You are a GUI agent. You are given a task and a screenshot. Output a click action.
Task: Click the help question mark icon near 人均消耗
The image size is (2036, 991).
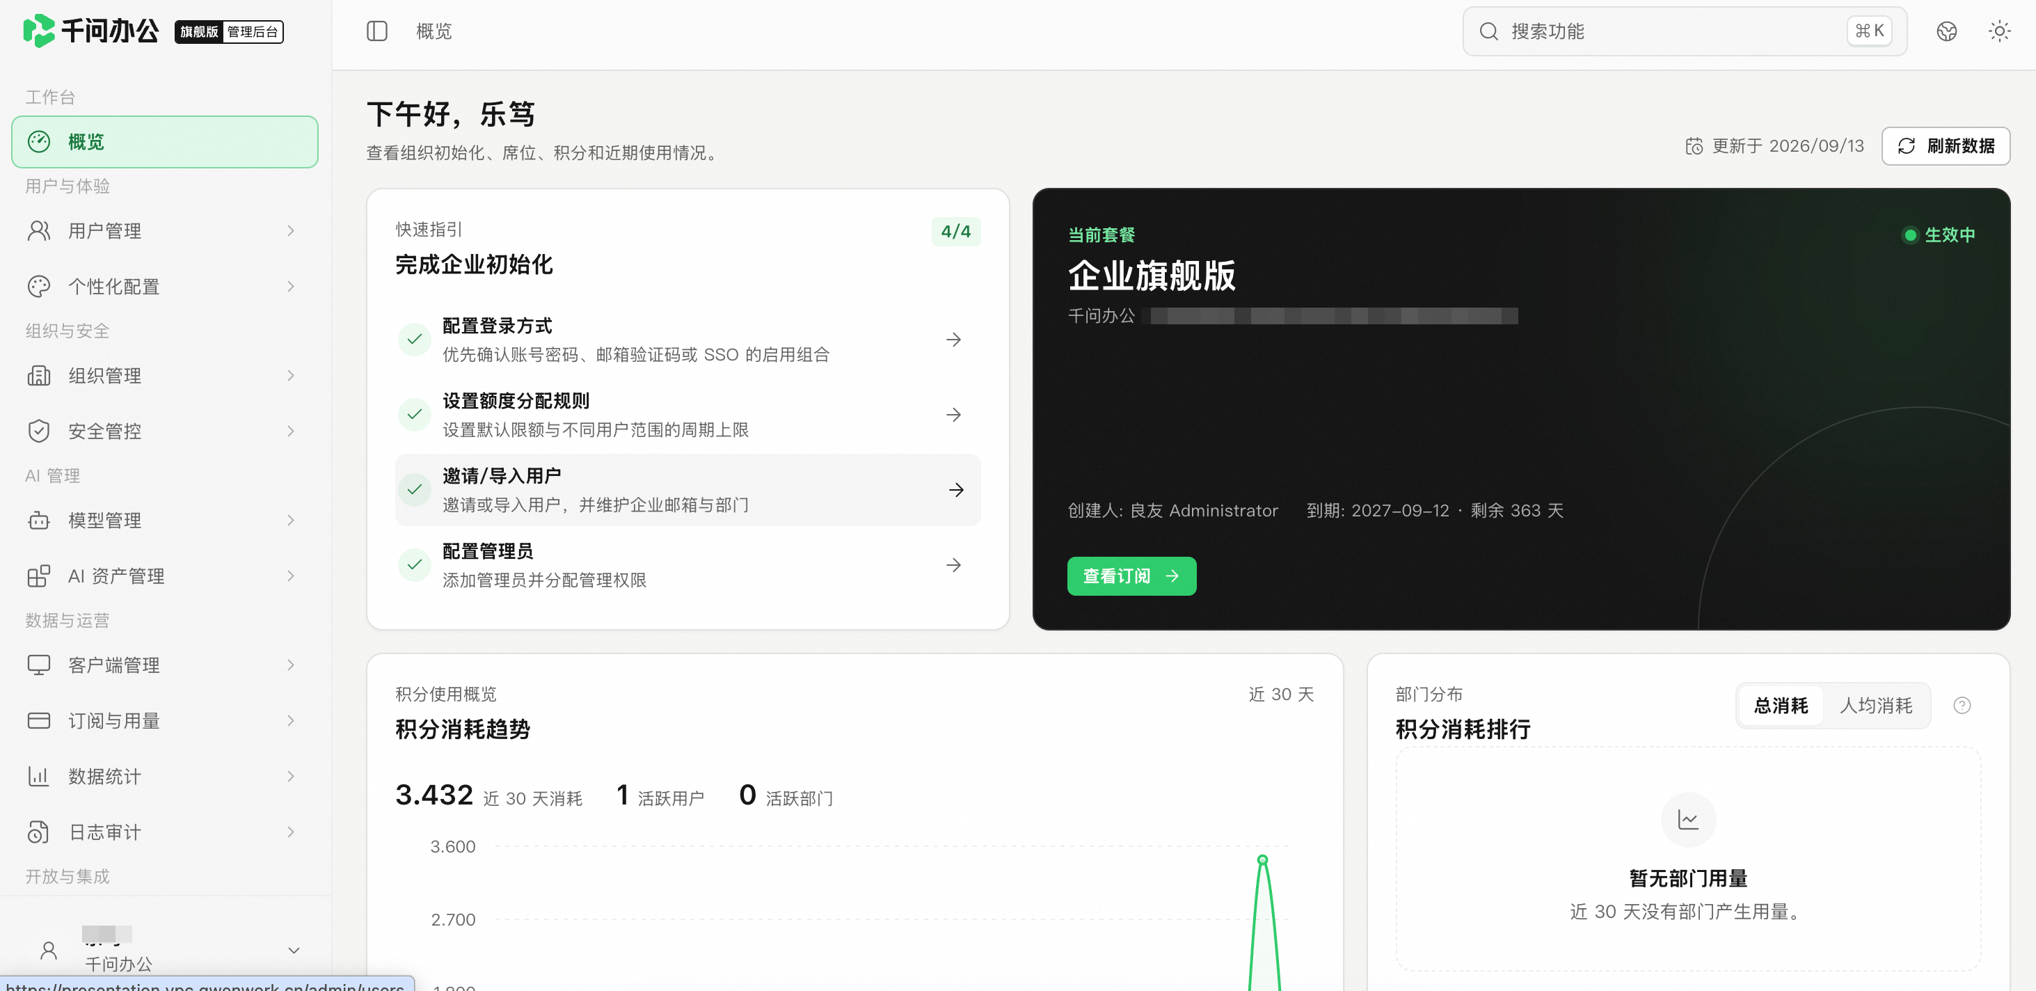(x=1962, y=705)
